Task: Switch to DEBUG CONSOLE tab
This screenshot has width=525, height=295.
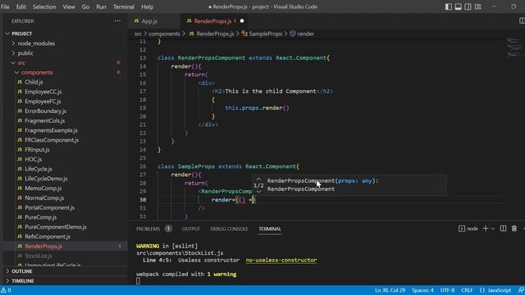Action: point(229,229)
